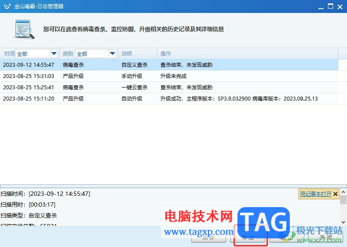Select the log entry 2023-08-25 15:25:41
The image size is (347, 247).
(x=169, y=88)
